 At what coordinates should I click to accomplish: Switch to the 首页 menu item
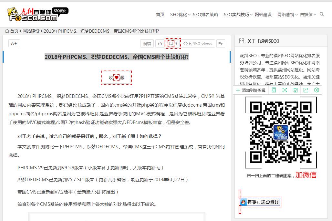160,15
